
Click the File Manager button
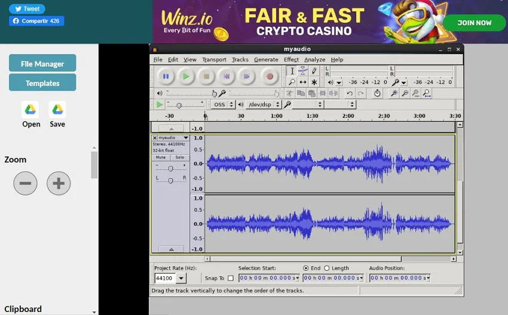(x=42, y=63)
